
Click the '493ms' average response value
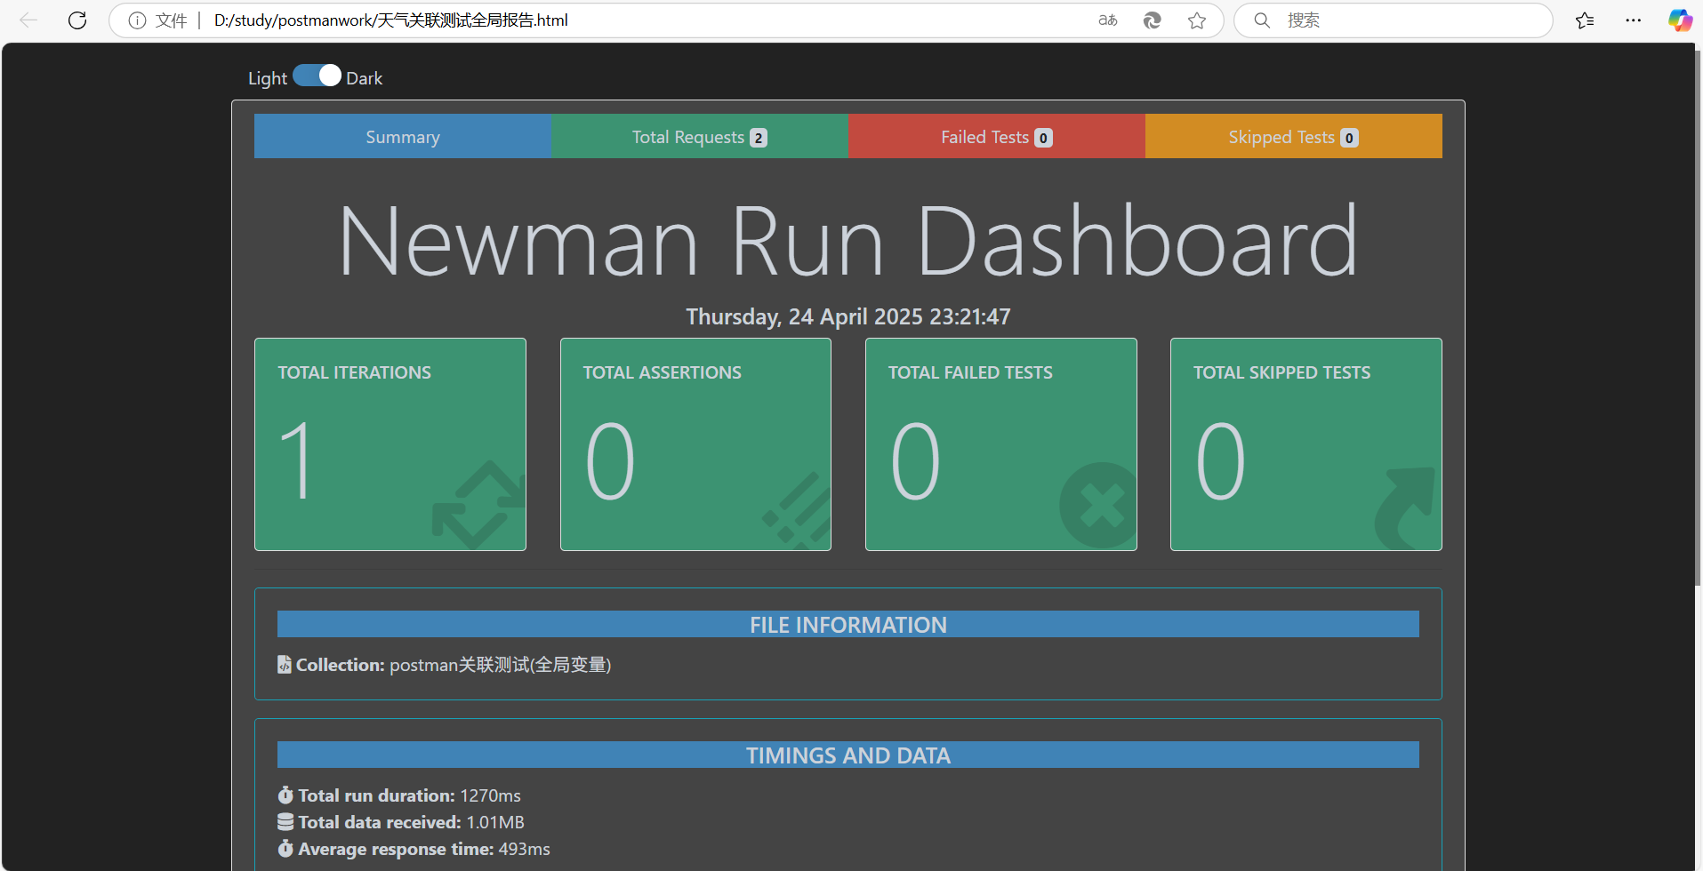click(524, 849)
